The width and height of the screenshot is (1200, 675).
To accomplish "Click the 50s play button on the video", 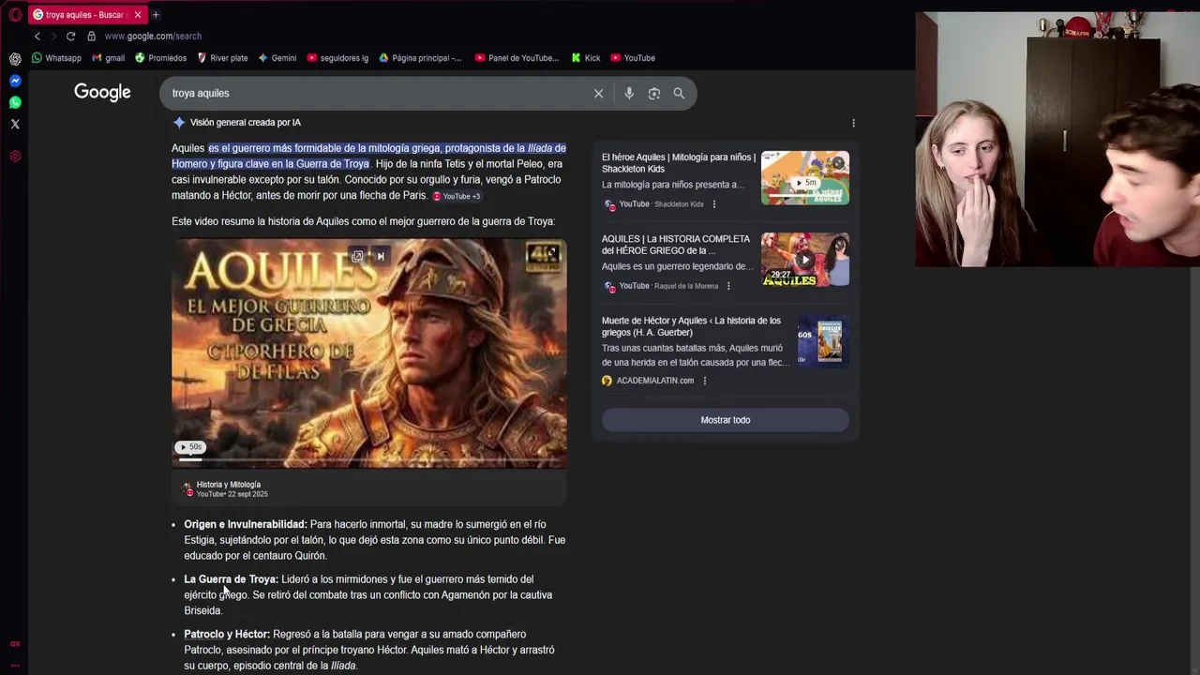I will pyautogui.click(x=190, y=447).
